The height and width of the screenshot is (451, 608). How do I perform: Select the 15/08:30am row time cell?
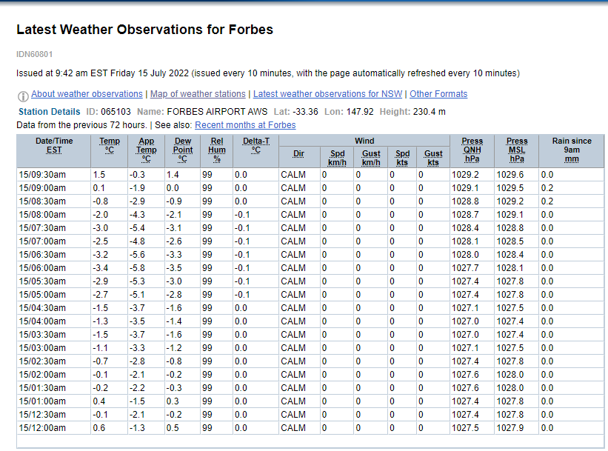53,201
